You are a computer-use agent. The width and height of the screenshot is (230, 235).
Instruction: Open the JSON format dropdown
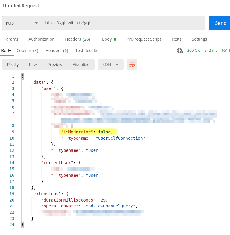(x=110, y=65)
